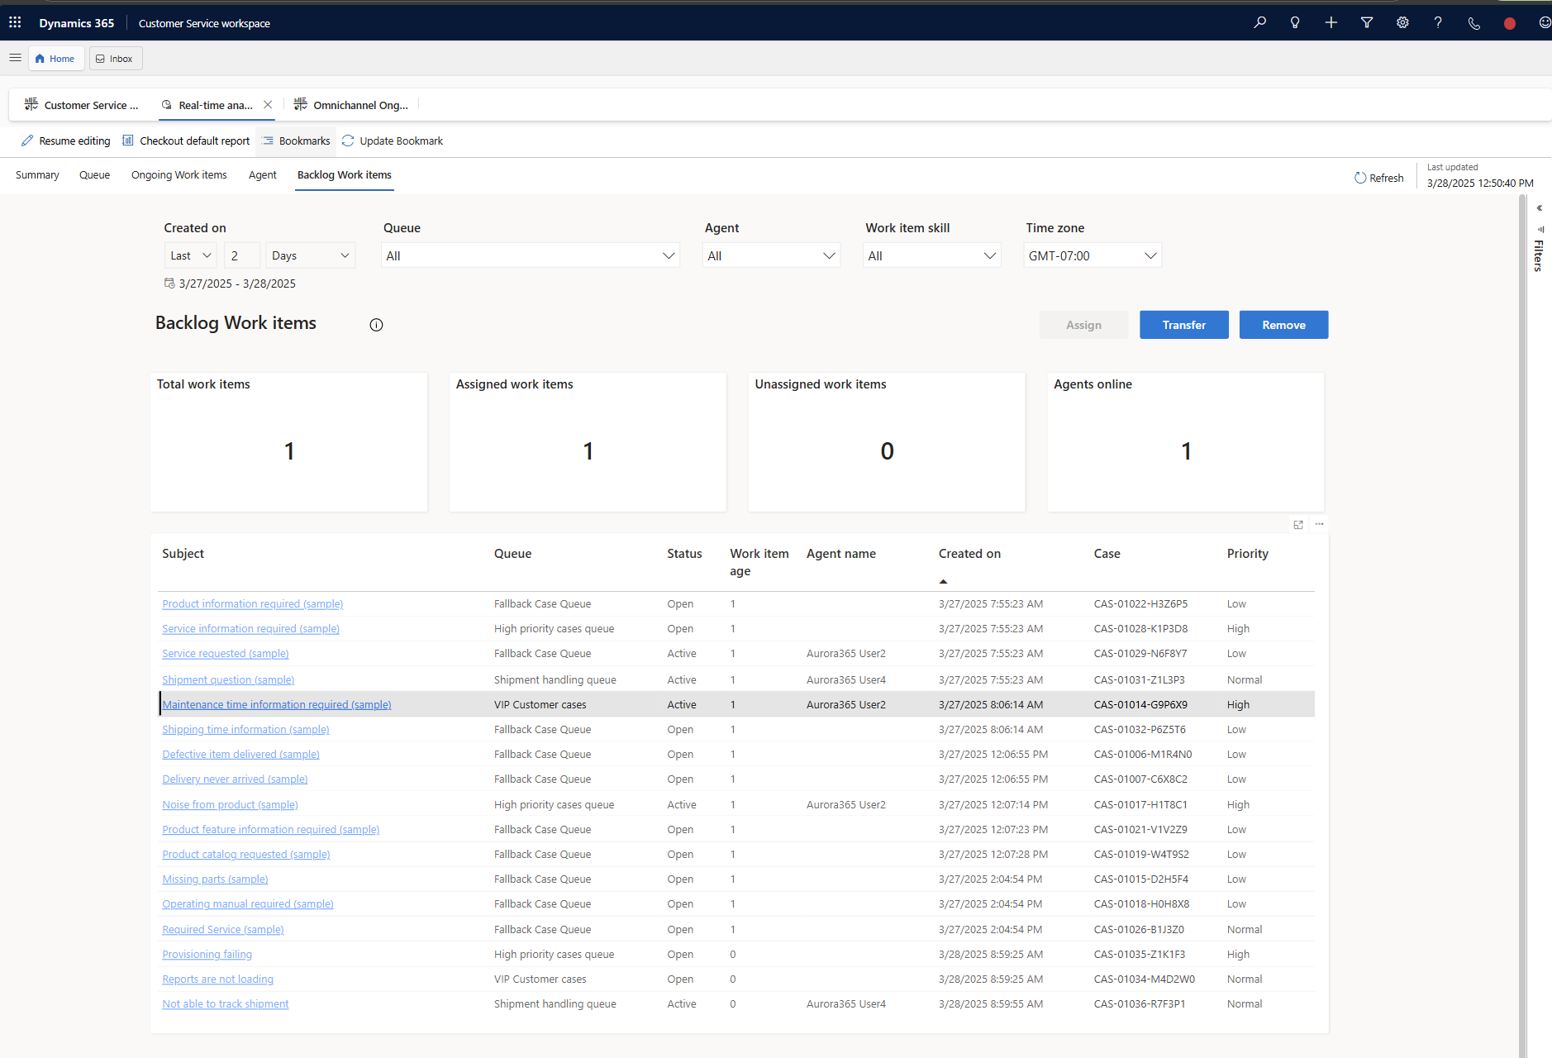
Task: Open the Queue filter dropdown
Action: (530, 255)
